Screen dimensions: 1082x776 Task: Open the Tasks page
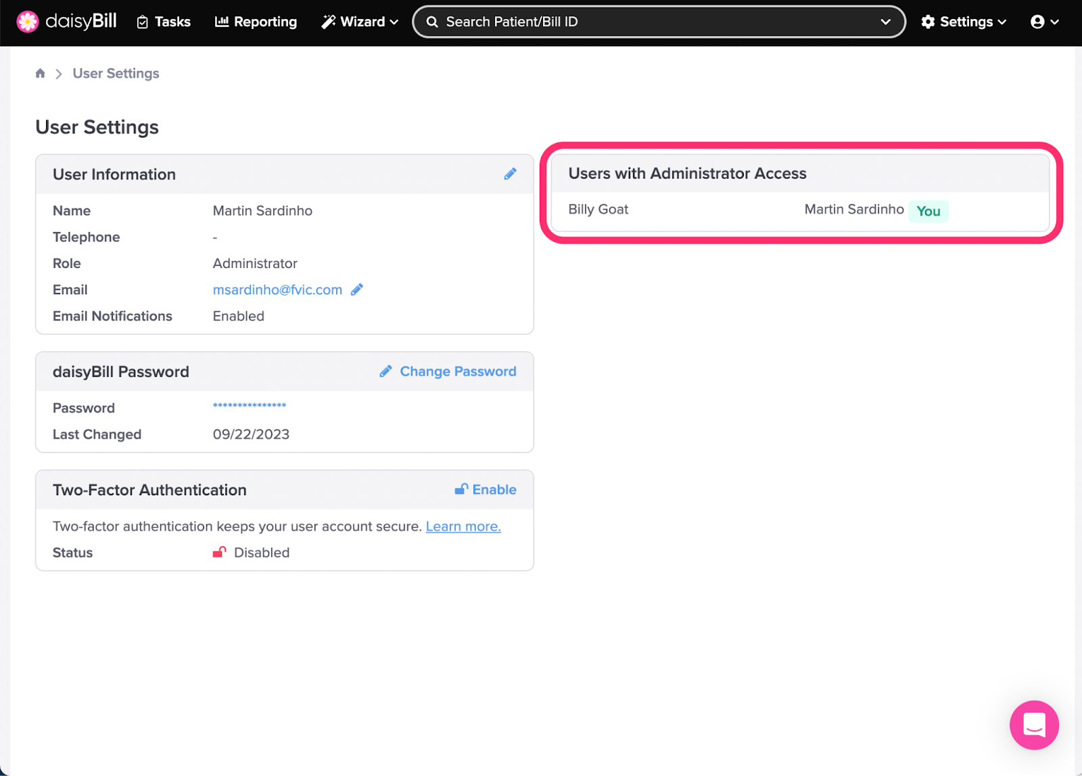click(x=164, y=22)
